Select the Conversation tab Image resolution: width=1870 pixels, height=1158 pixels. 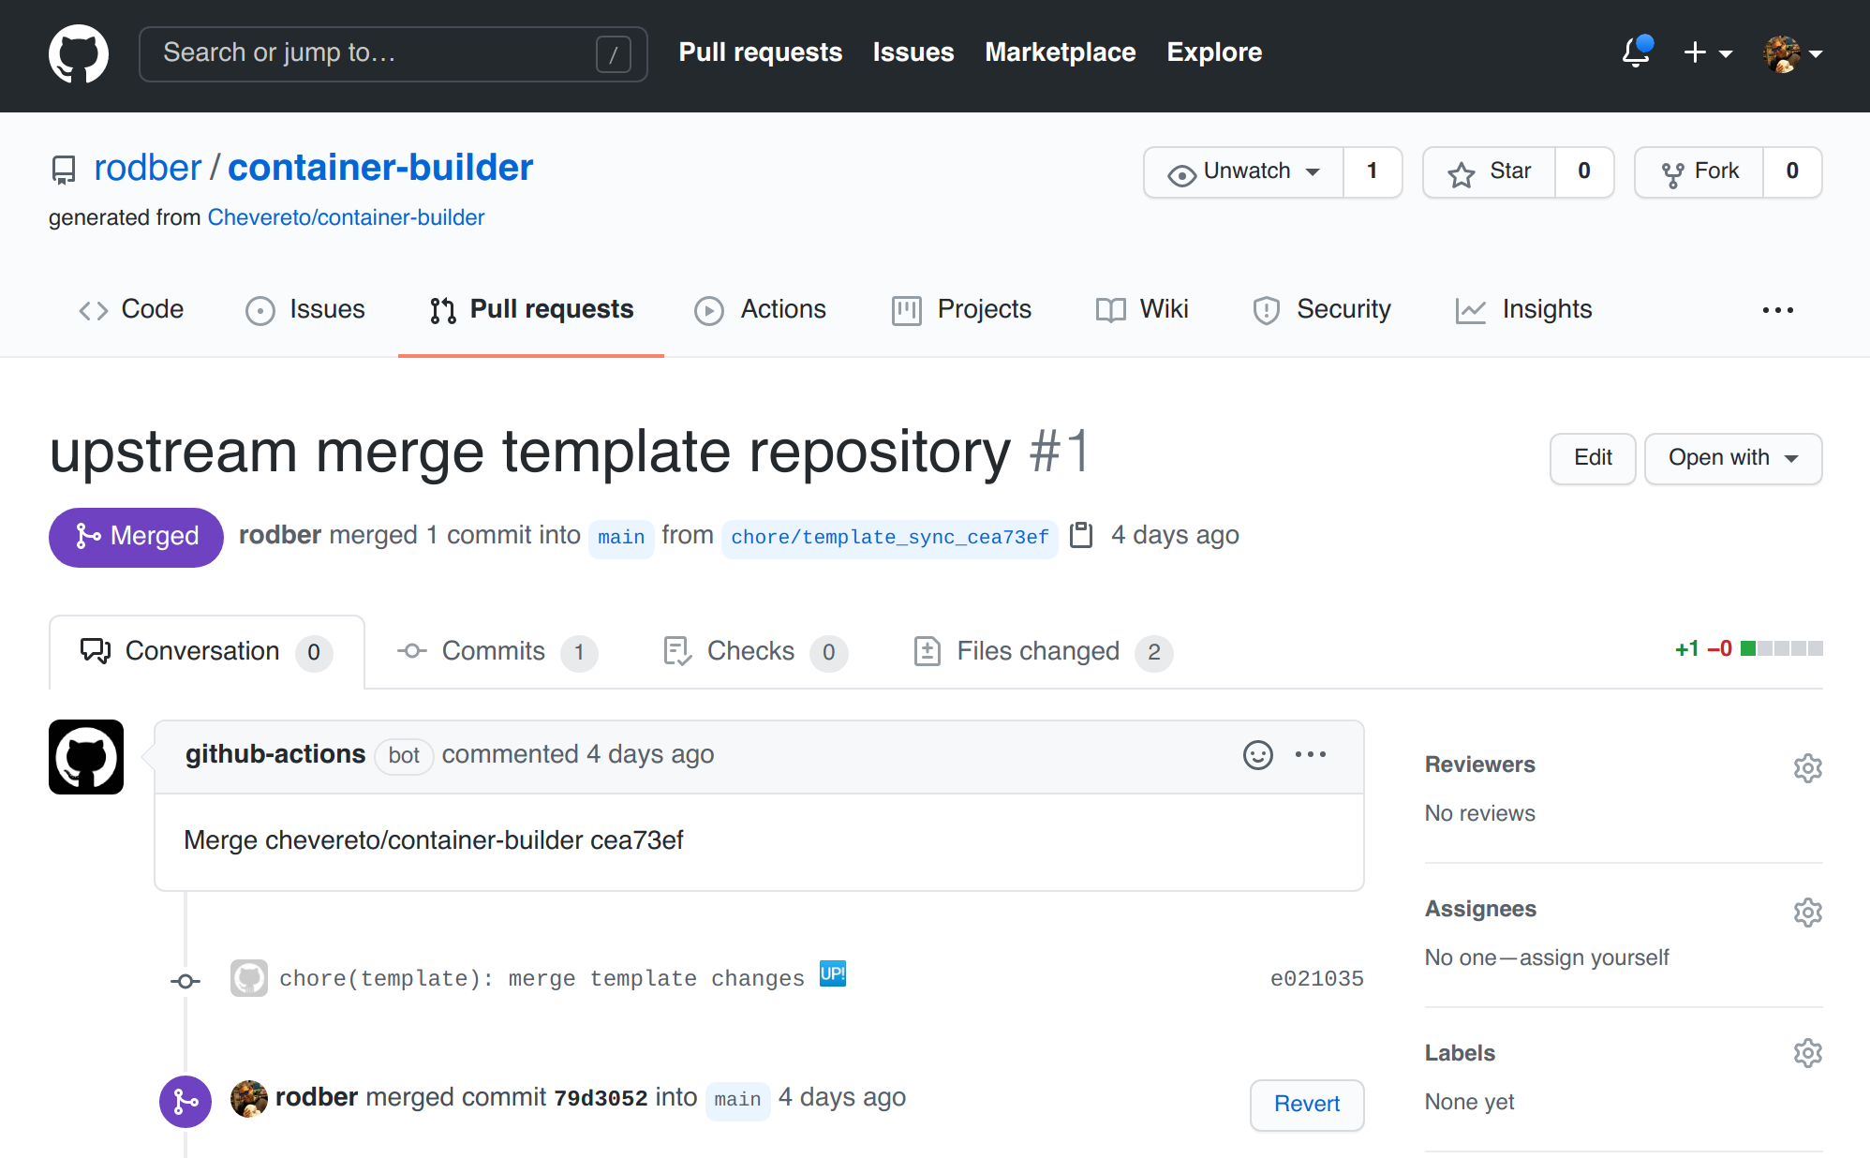[206, 651]
